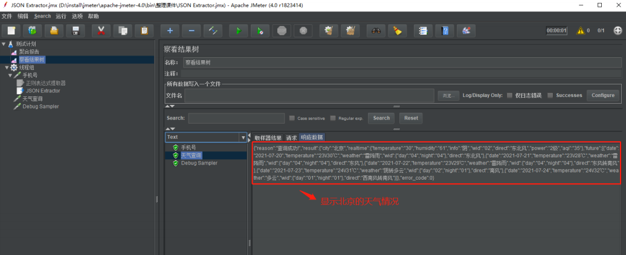Click the small arrows above the Search row
Screen dimensions: 626x255
click(x=170, y=106)
